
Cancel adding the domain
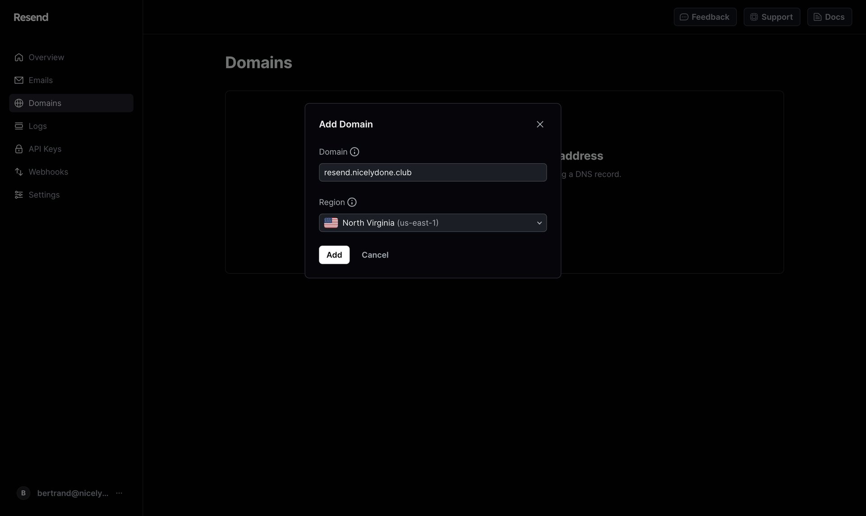[x=375, y=254]
